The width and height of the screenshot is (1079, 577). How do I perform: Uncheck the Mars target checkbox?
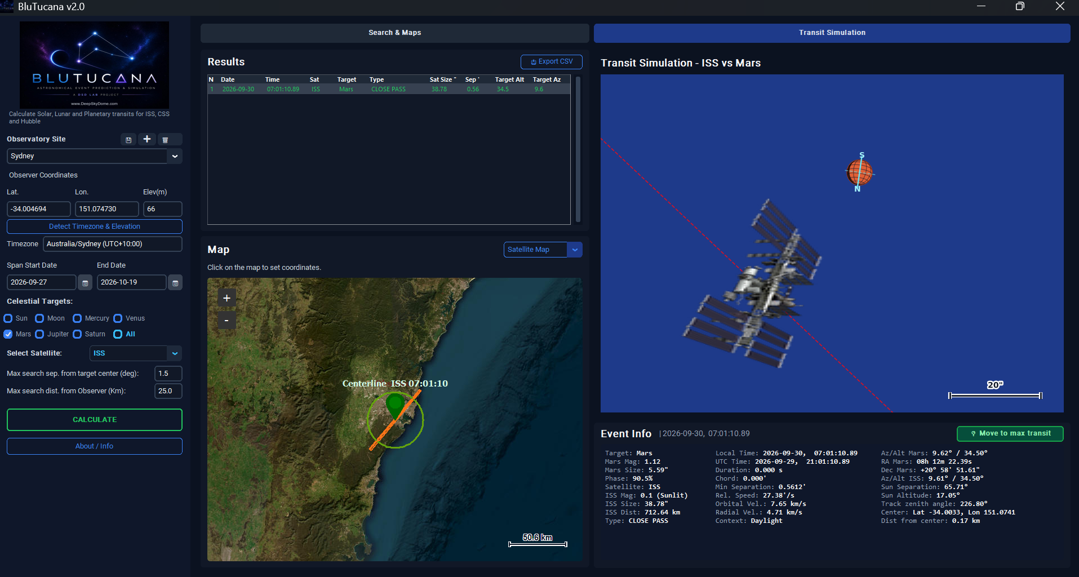(8, 334)
